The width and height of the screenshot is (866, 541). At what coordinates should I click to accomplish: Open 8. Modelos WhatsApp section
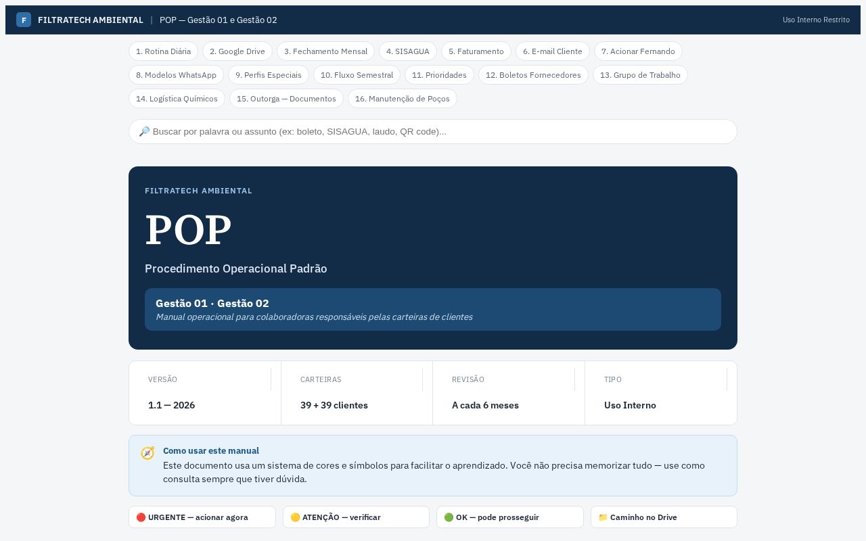pyautogui.click(x=176, y=75)
